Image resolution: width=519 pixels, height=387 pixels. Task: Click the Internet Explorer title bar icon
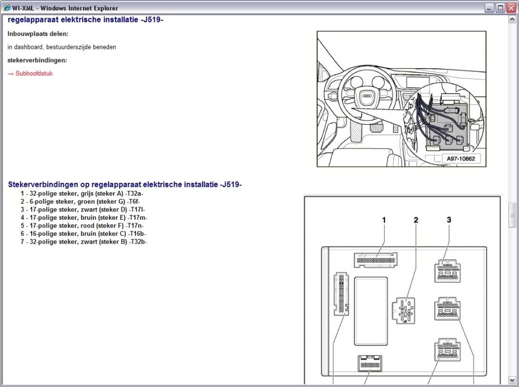click(x=6, y=8)
